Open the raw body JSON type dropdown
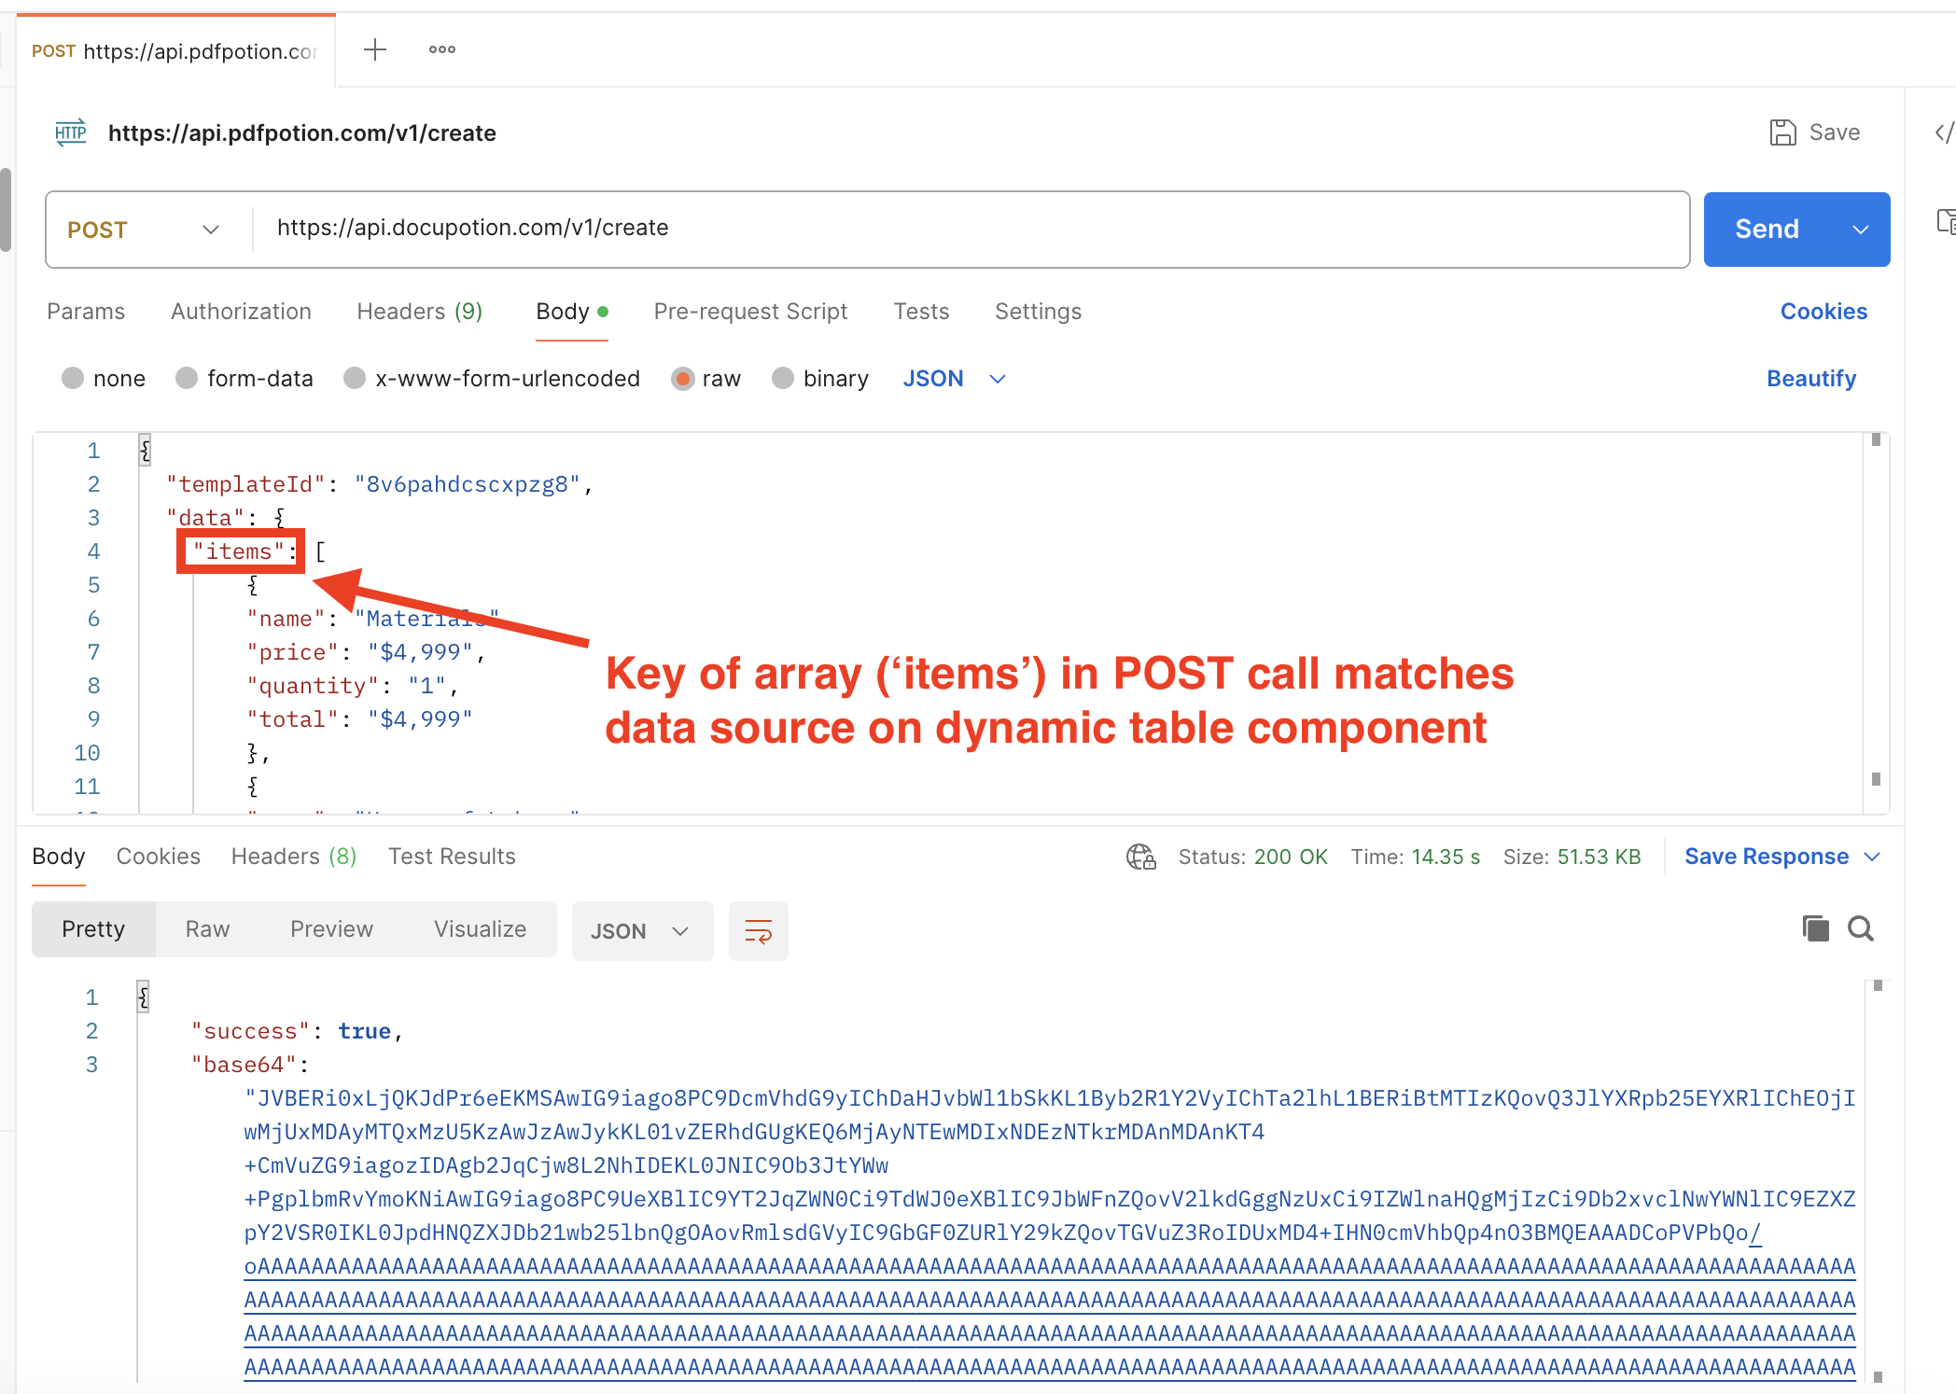This screenshot has height=1394, width=1956. tap(954, 378)
